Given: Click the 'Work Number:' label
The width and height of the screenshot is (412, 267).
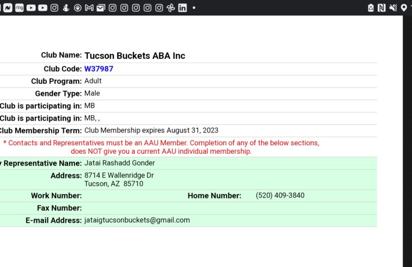Looking at the screenshot, I should pos(57,195).
